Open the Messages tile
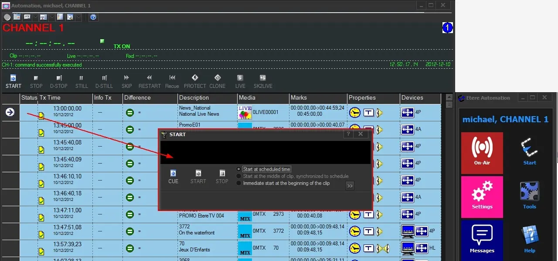Viewport: 558px width, 261px height. coord(482,240)
